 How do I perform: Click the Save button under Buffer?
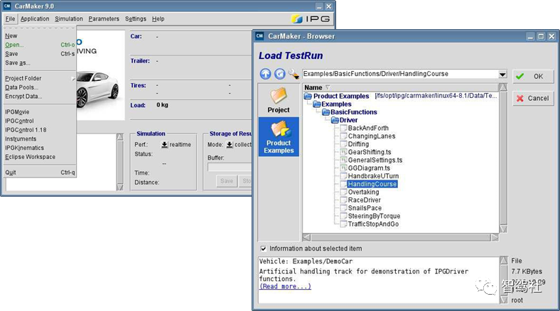coord(227,181)
